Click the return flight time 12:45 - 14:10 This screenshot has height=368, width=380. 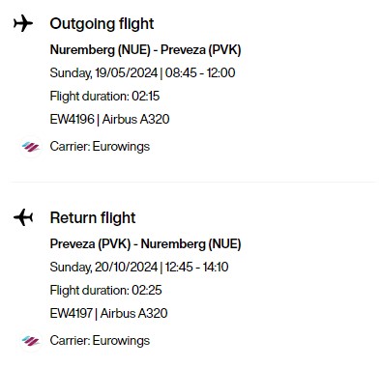pos(197,267)
